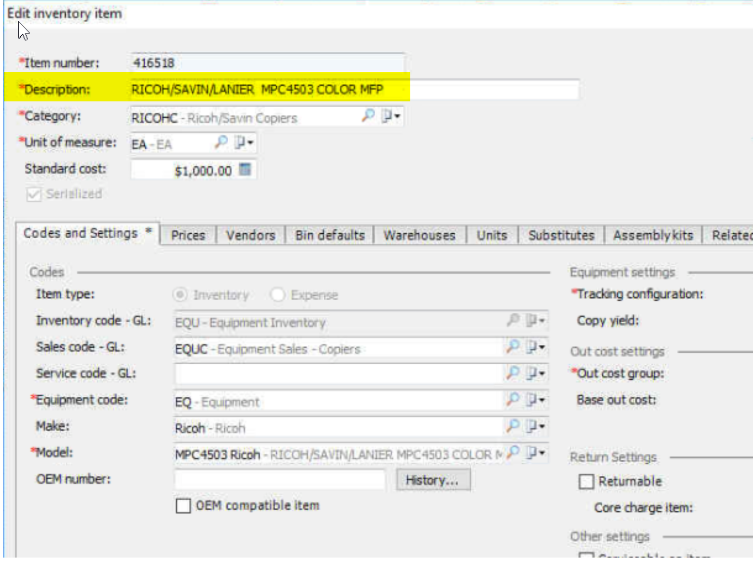Image resolution: width=753 pixels, height=563 pixels.
Task: Click Service code - GL lookup magnifier
Action: 513,373
